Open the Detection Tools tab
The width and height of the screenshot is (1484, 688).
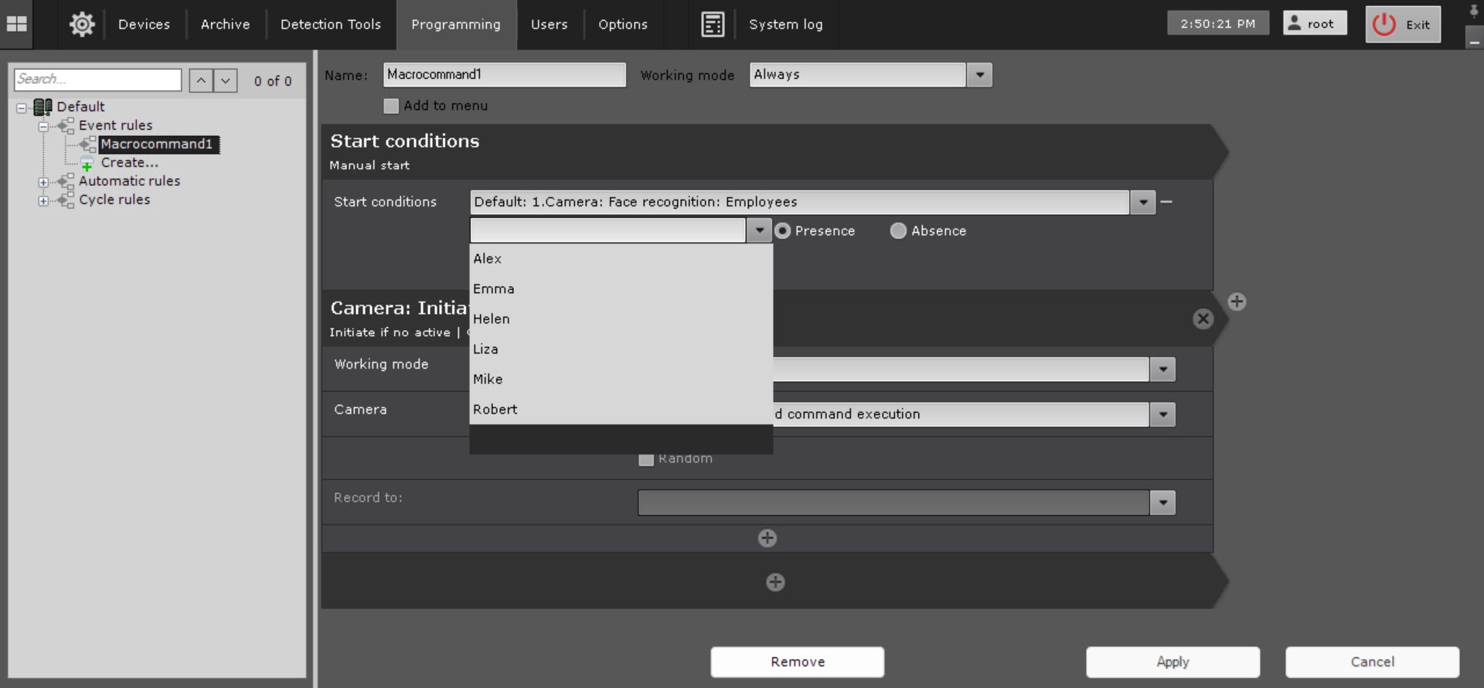click(330, 24)
